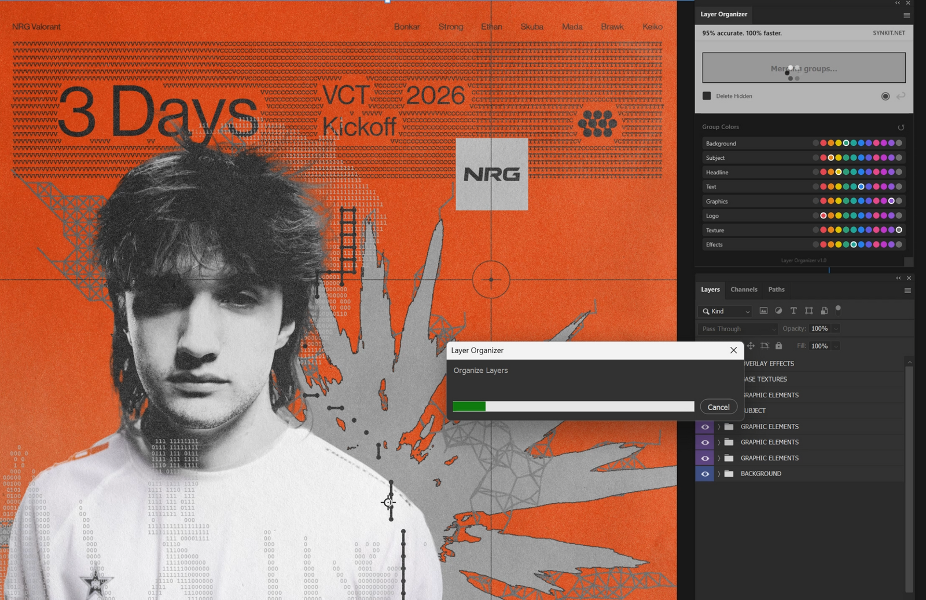Image resolution: width=926 pixels, height=600 pixels.
Task: Switch to the Channels tab
Action: pos(744,290)
